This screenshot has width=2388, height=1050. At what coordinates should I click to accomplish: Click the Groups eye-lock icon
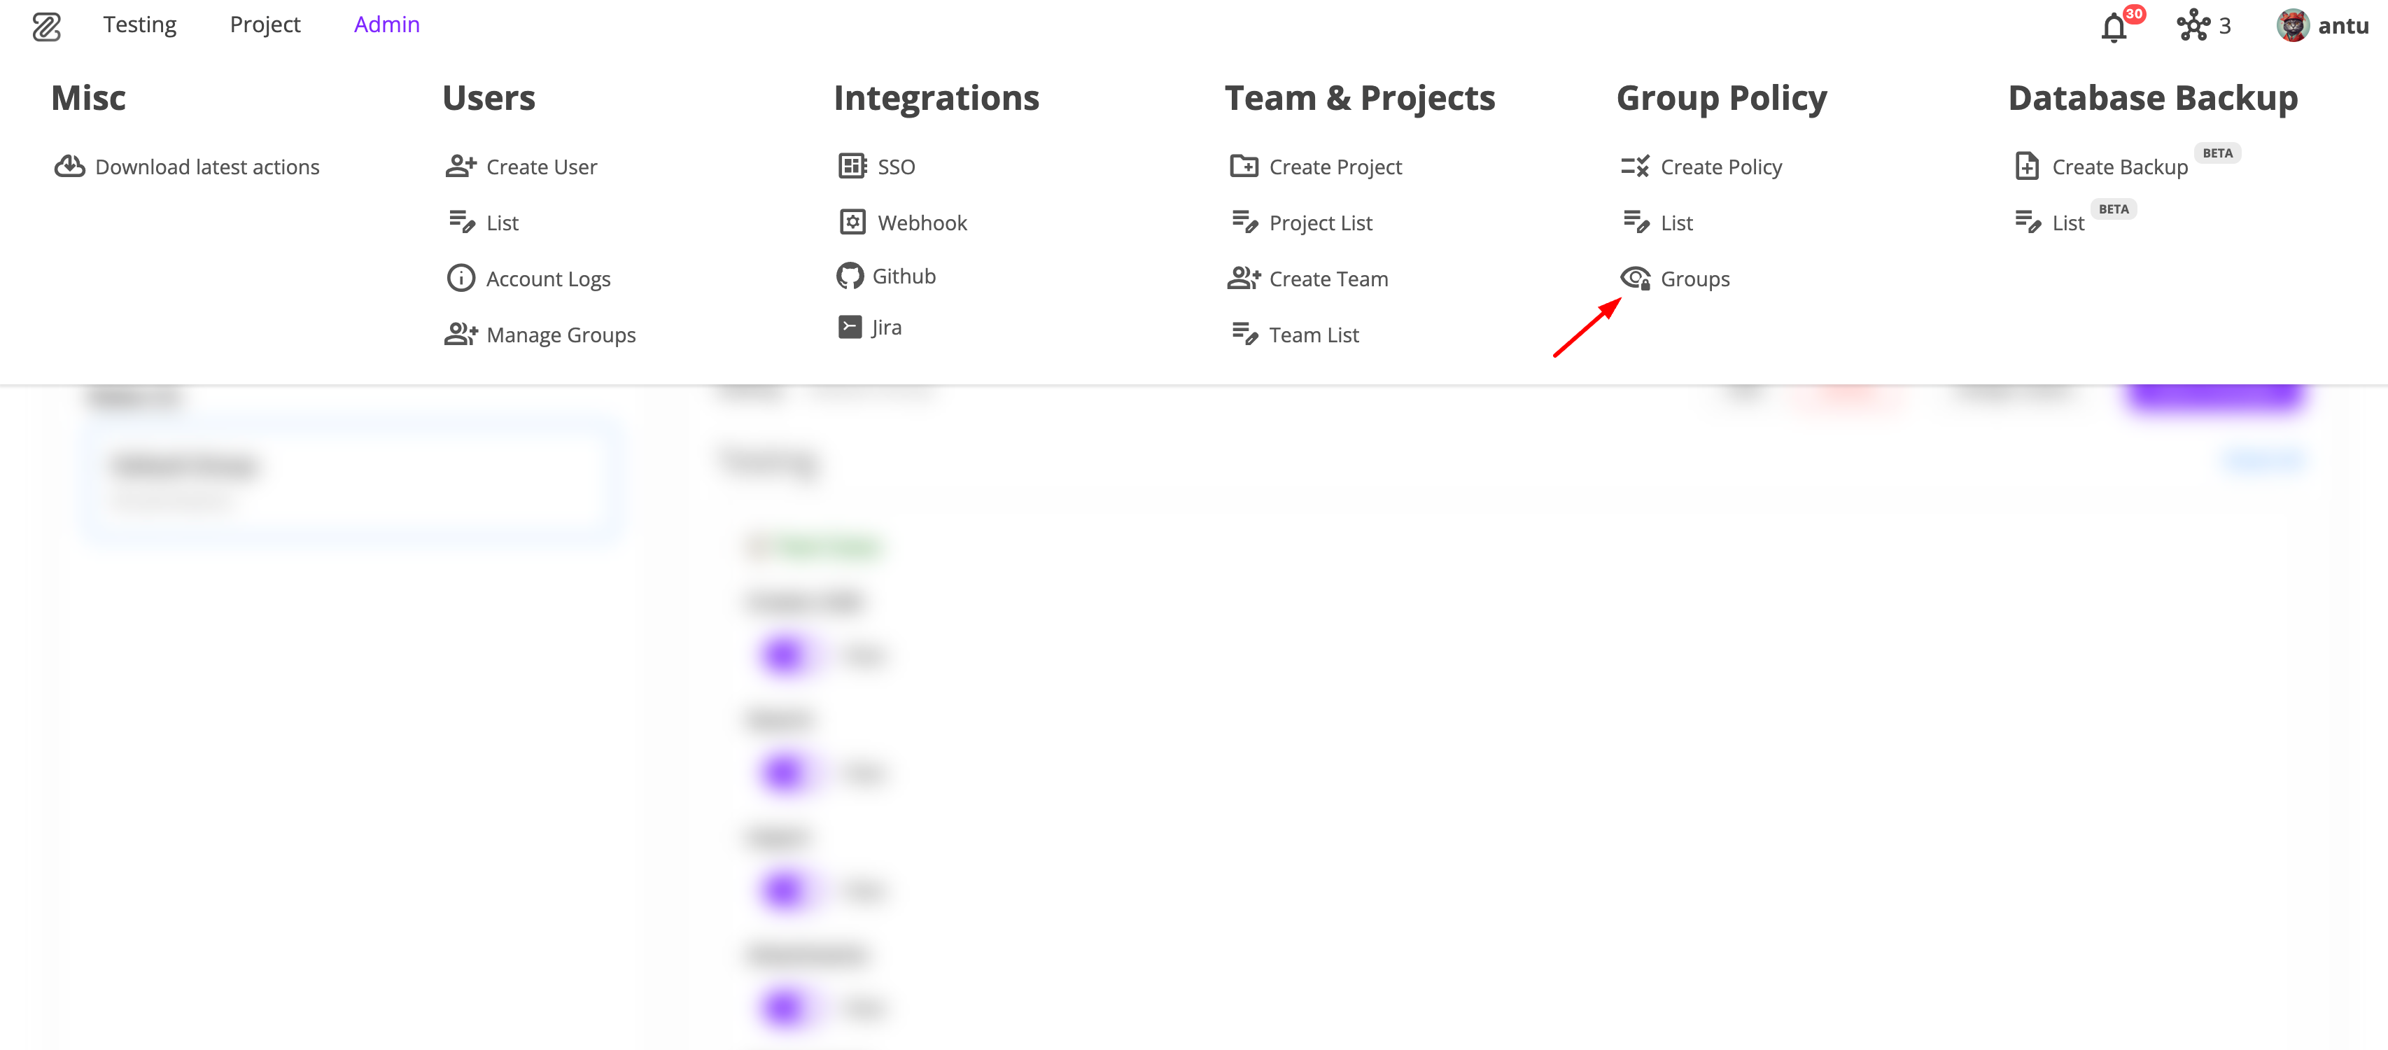pyautogui.click(x=1634, y=279)
